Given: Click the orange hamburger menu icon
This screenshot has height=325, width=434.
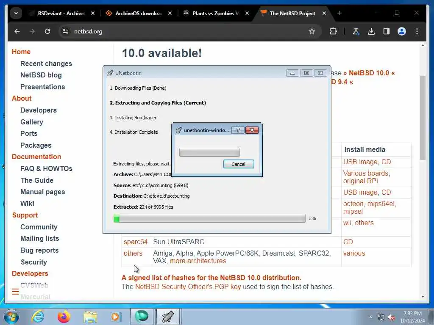Looking at the screenshot, I should tap(15, 292).
